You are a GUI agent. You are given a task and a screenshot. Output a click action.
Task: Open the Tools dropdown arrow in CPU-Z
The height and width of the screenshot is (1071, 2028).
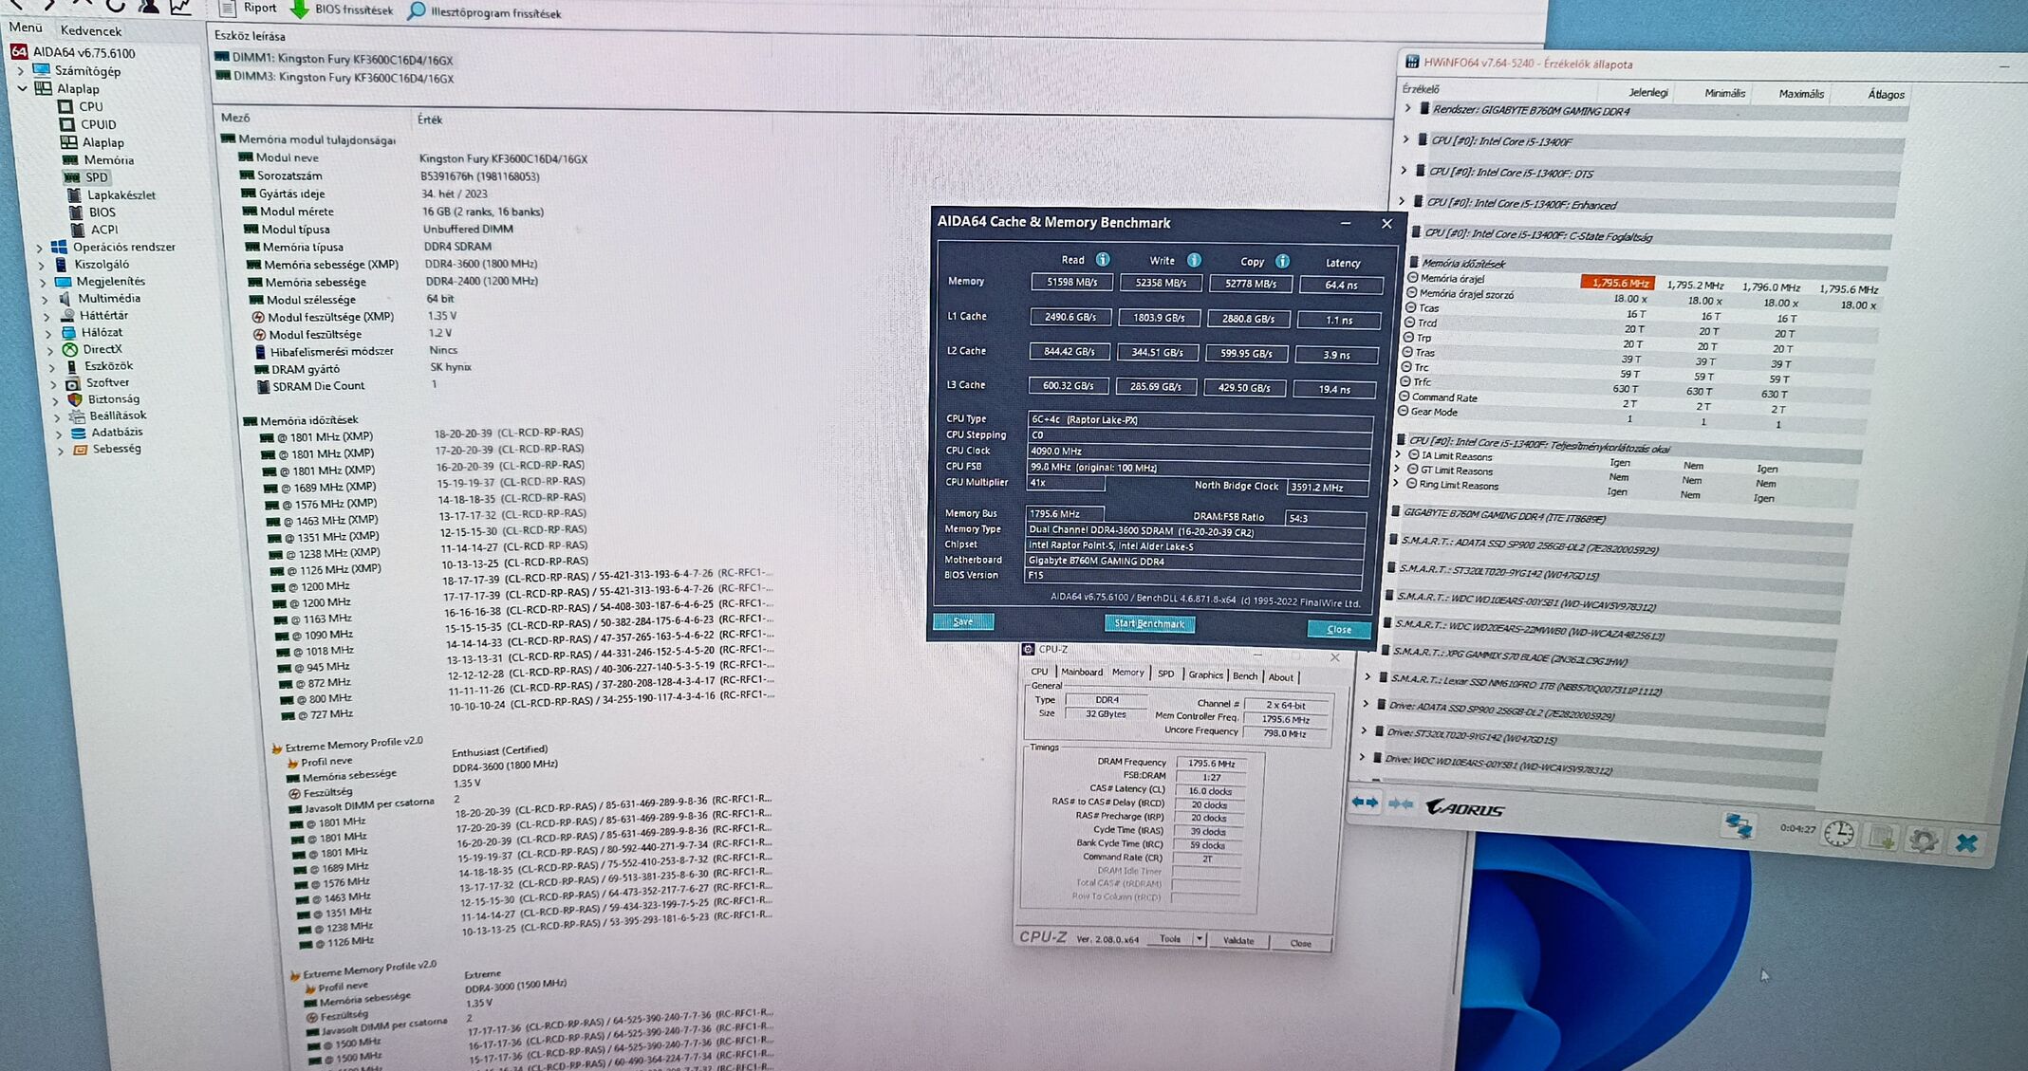1200,939
